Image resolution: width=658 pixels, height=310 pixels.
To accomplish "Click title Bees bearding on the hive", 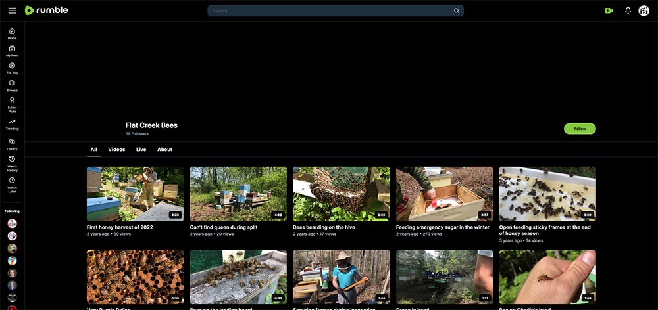I will (324, 227).
